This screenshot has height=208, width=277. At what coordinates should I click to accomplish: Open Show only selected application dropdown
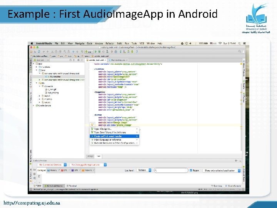222,171
